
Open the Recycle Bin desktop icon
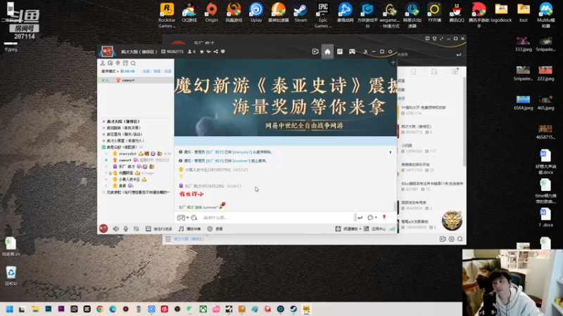coord(11,276)
